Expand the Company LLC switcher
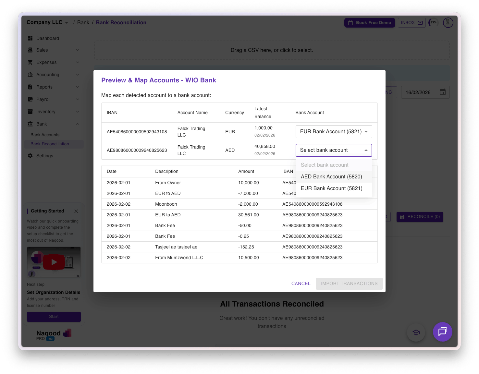This screenshot has height=374, width=479. 47,22
